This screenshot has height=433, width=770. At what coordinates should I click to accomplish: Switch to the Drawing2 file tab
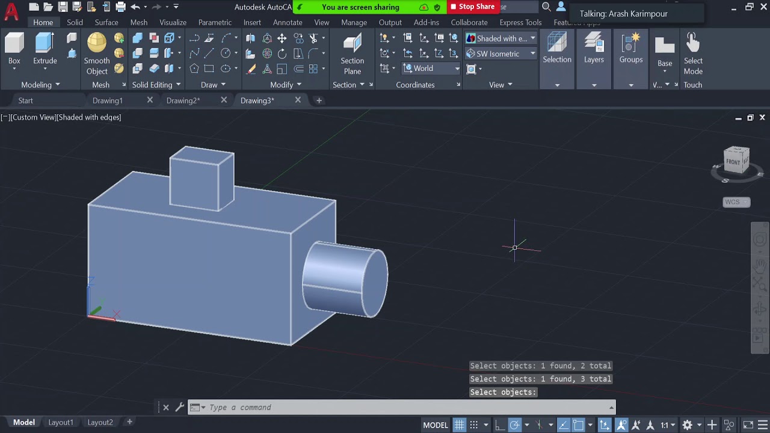(183, 100)
